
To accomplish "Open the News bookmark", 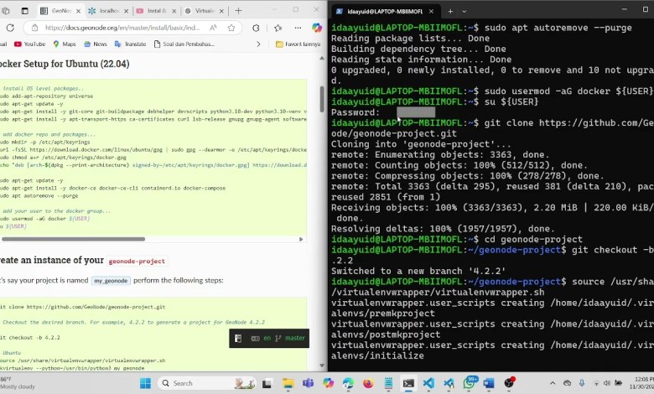I will tap(96, 44).
